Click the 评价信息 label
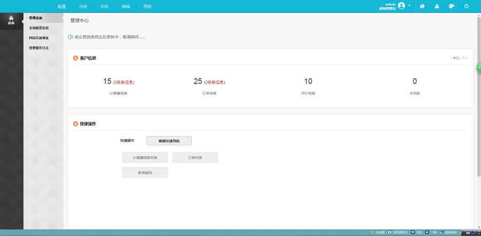The width and height of the screenshot is (481, 236). [x=308, y=93]
